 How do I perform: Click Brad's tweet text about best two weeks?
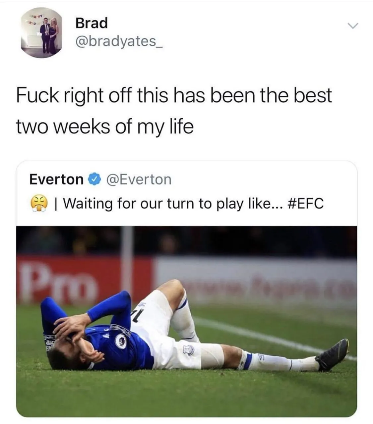click(174, 111)
